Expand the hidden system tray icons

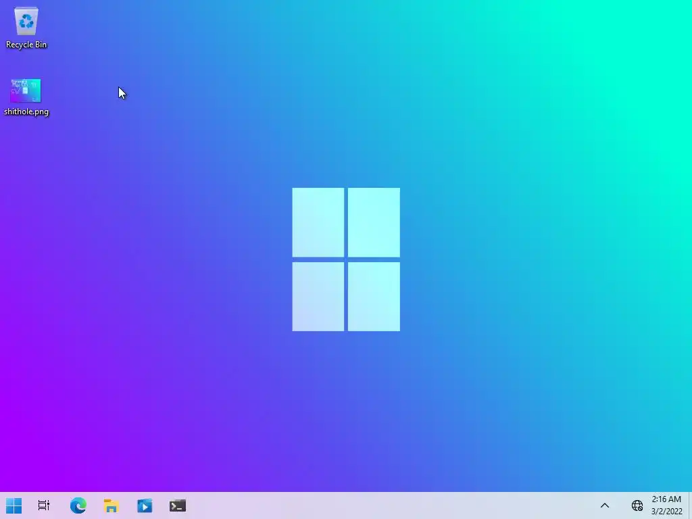(605, 505)
